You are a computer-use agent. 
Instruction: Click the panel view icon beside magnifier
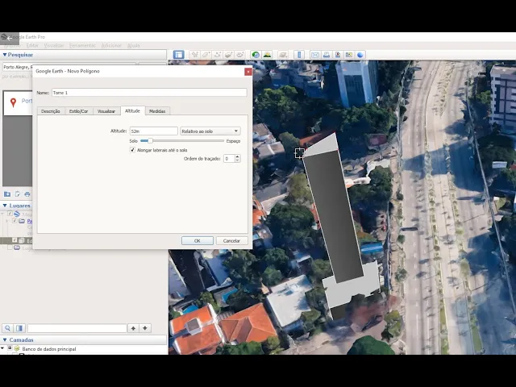(19, 328)
